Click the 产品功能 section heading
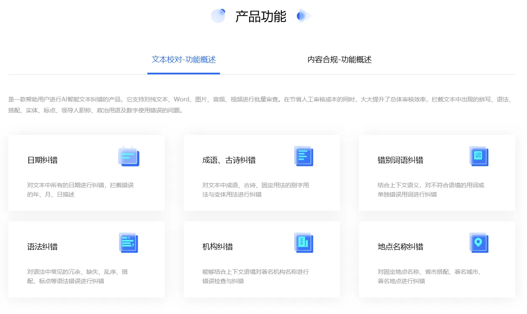 tap(261, 16)
